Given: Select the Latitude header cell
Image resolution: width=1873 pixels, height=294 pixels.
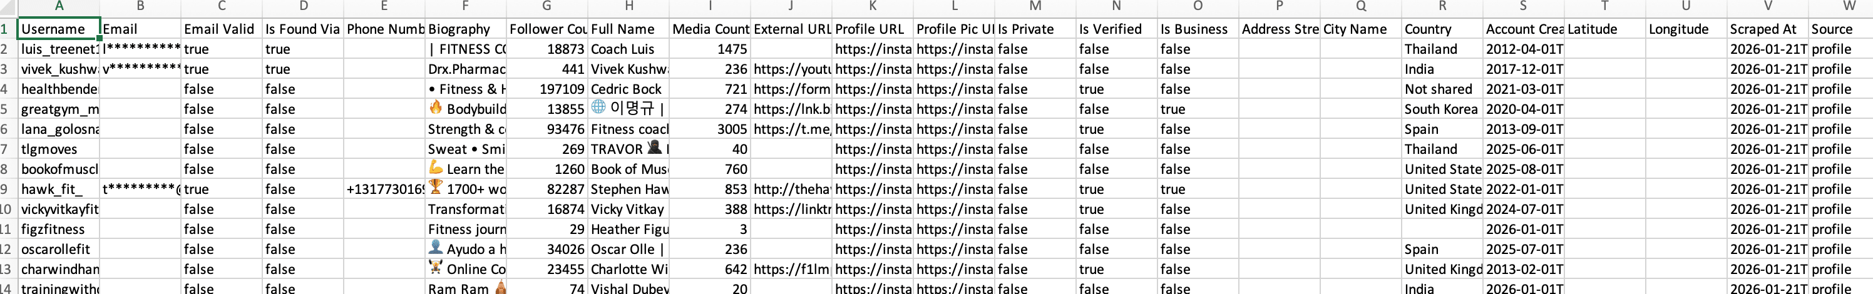Looking at the screenshot, I should click(1604, 30).
